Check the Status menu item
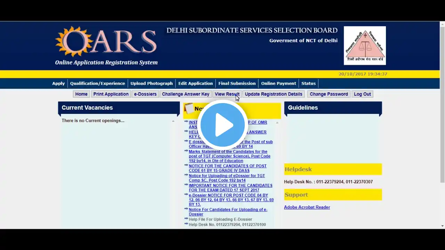 tap(308, 83)
